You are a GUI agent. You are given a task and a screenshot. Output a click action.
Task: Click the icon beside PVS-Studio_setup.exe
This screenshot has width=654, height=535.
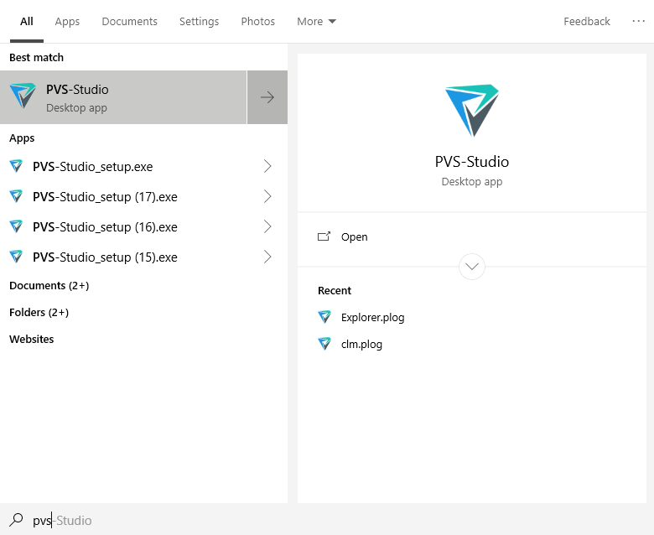(16, 166)
